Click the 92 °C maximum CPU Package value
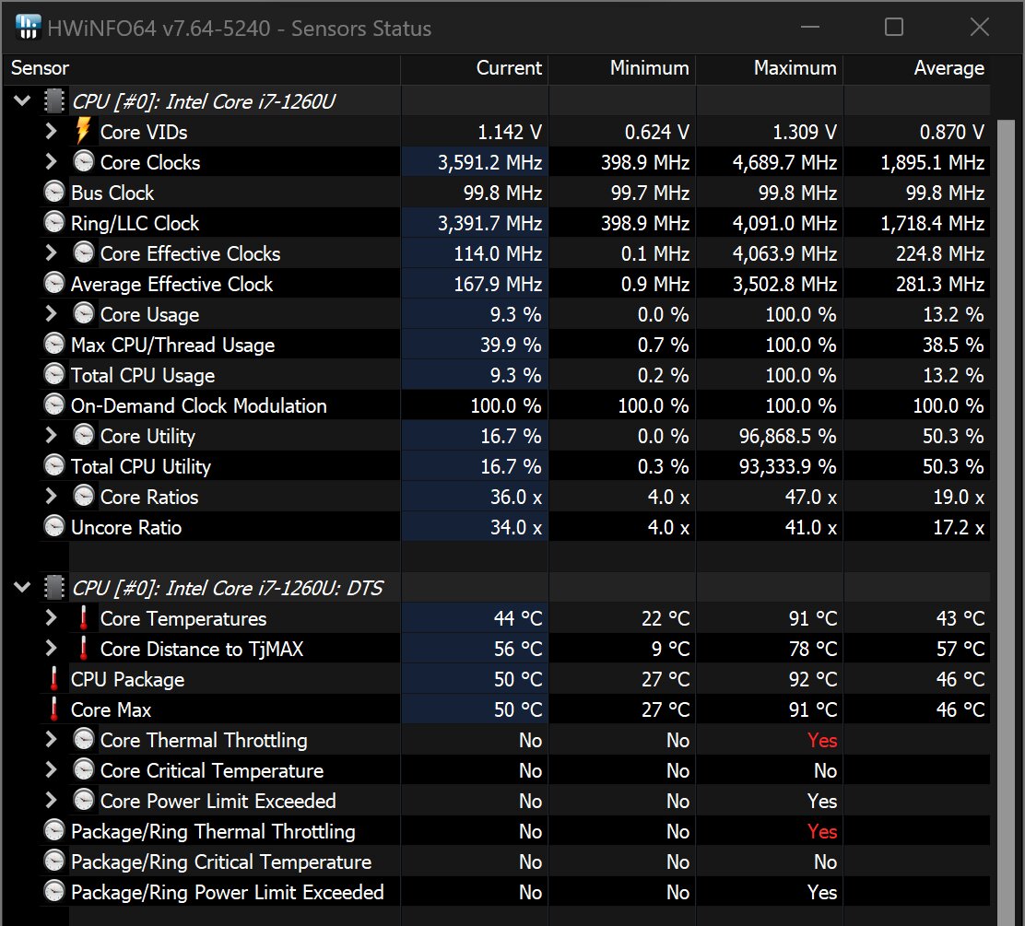This screenshot has width=1025, height=926. [813, 679]
